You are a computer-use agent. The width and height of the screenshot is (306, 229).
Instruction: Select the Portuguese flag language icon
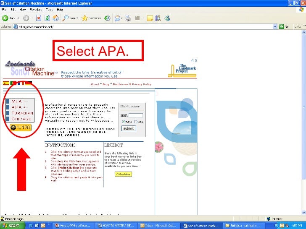coord(13,83)
